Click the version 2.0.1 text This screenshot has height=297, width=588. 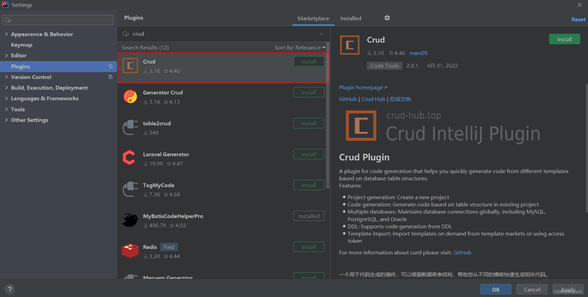click(x=412, y=66)
